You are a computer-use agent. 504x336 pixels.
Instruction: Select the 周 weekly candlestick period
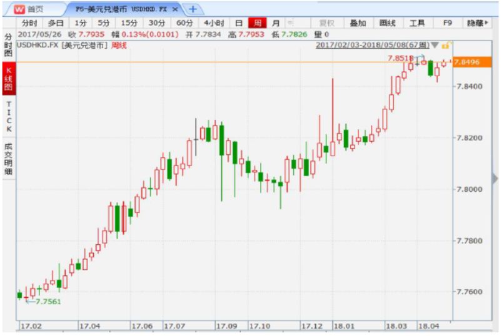point(258,23)
